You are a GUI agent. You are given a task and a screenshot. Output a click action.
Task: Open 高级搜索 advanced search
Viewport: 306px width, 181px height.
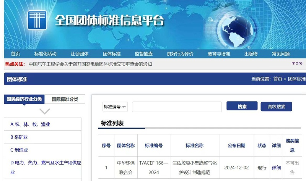click(276, 107)
